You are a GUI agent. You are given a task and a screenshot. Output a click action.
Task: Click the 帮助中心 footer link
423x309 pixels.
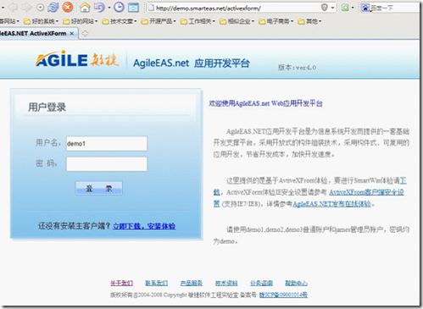[296, 283]
